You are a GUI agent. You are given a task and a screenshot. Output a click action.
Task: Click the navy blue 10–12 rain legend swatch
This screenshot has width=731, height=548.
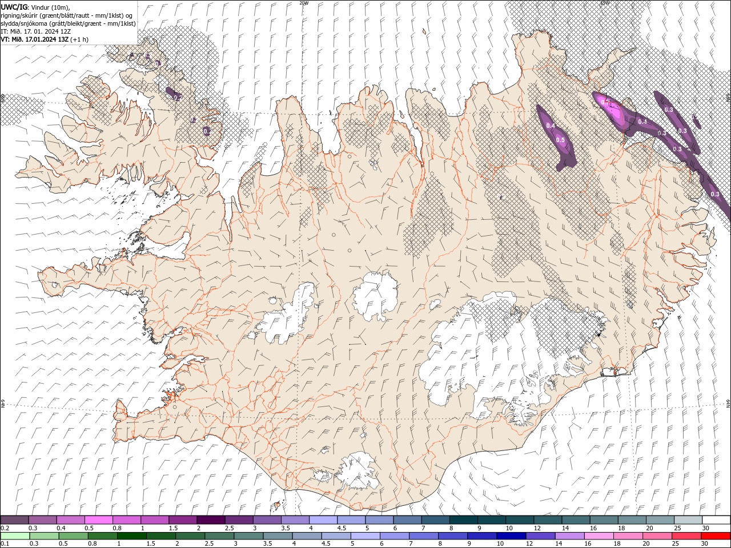click(x=511, y=536)
